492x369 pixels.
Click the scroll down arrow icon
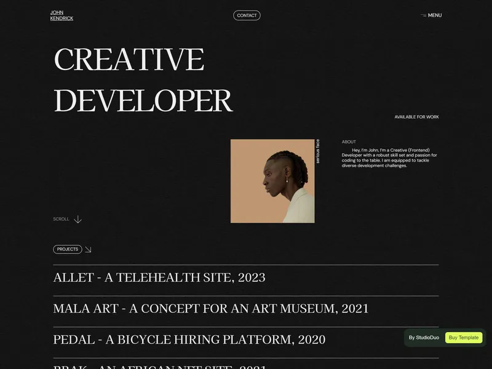[77, 220]
